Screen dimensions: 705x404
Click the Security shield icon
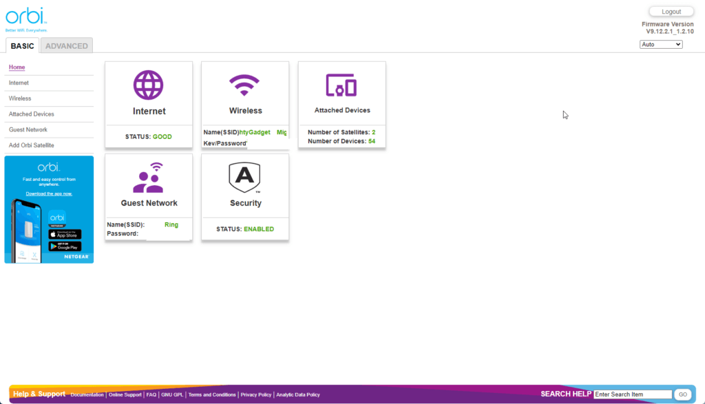click(x=245, y=178)
